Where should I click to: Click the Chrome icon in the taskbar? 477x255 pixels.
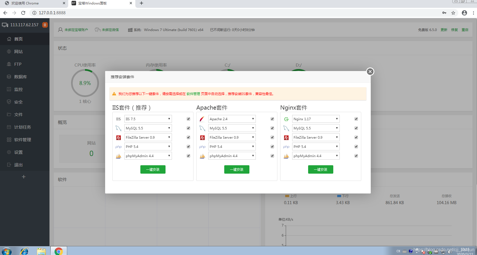[58, 251]
